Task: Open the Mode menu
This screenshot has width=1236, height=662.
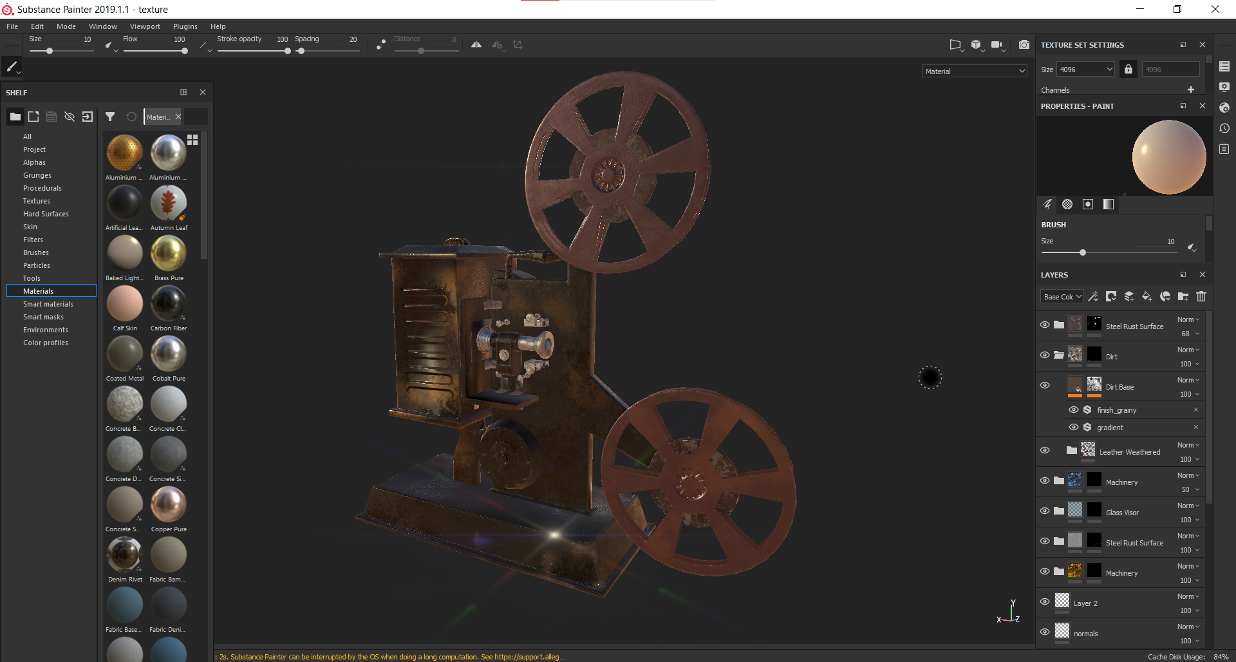Action: 66,26
